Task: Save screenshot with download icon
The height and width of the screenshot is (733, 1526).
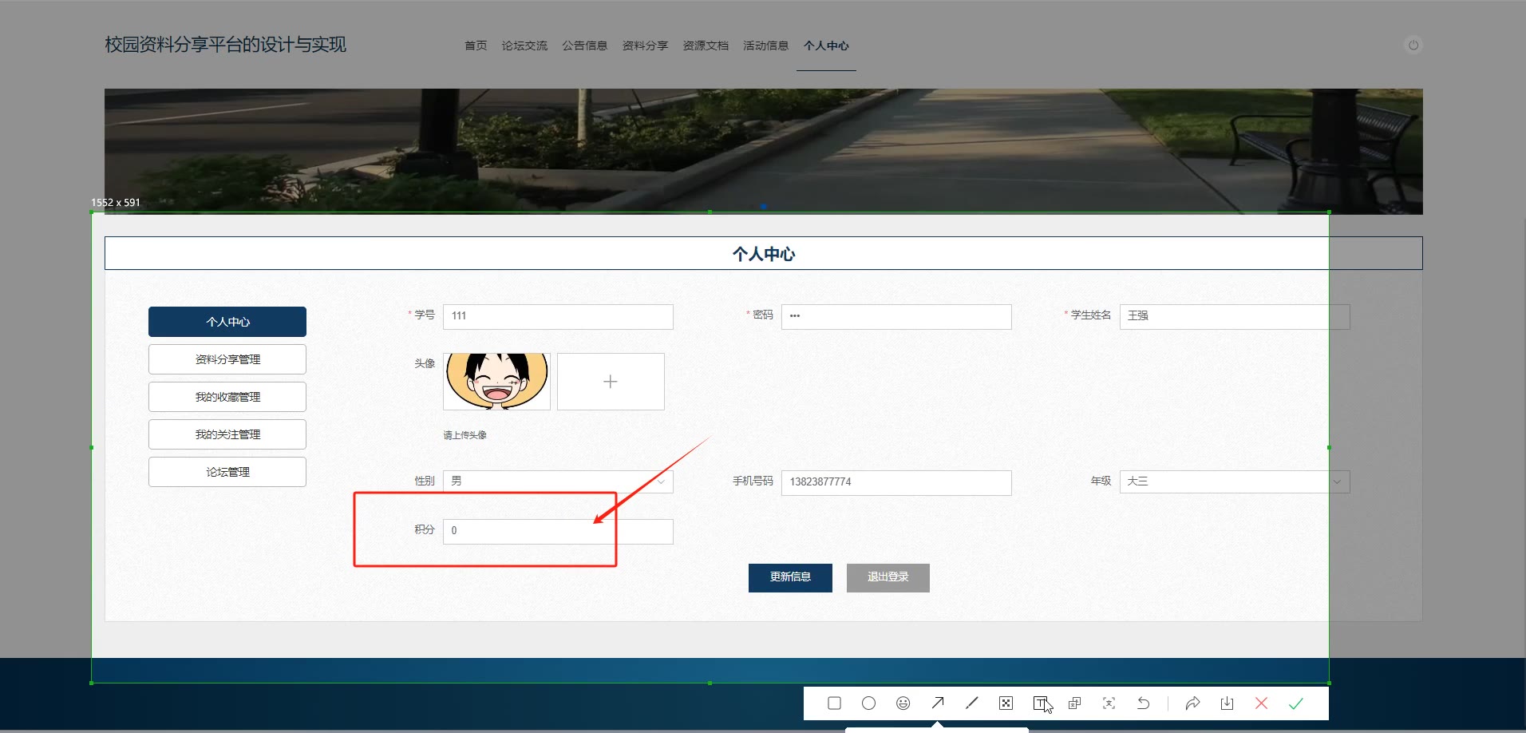Action: click(x=1227, y=703)
